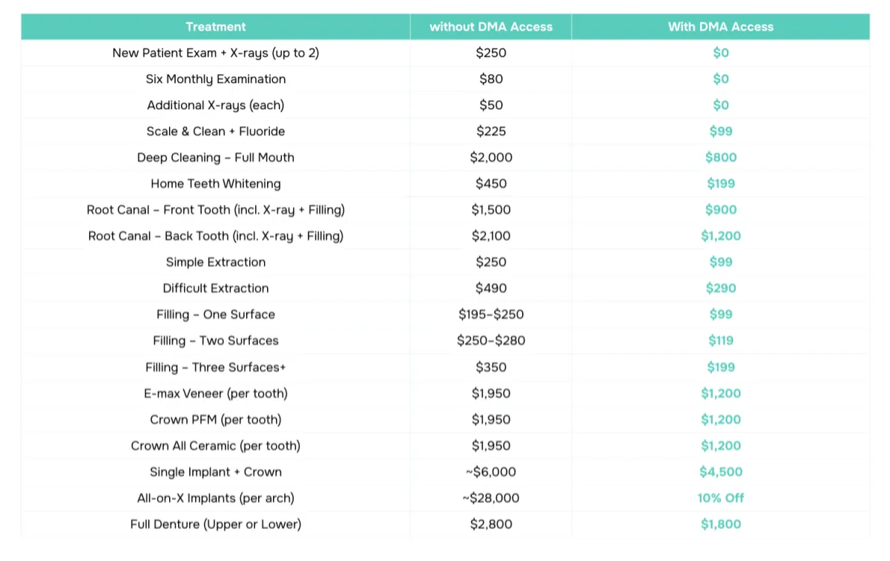Click 'E-max Veneer (per tooth)' treatment label
Image resolution: width=890 pixels, height=561 pixels.
215,393
